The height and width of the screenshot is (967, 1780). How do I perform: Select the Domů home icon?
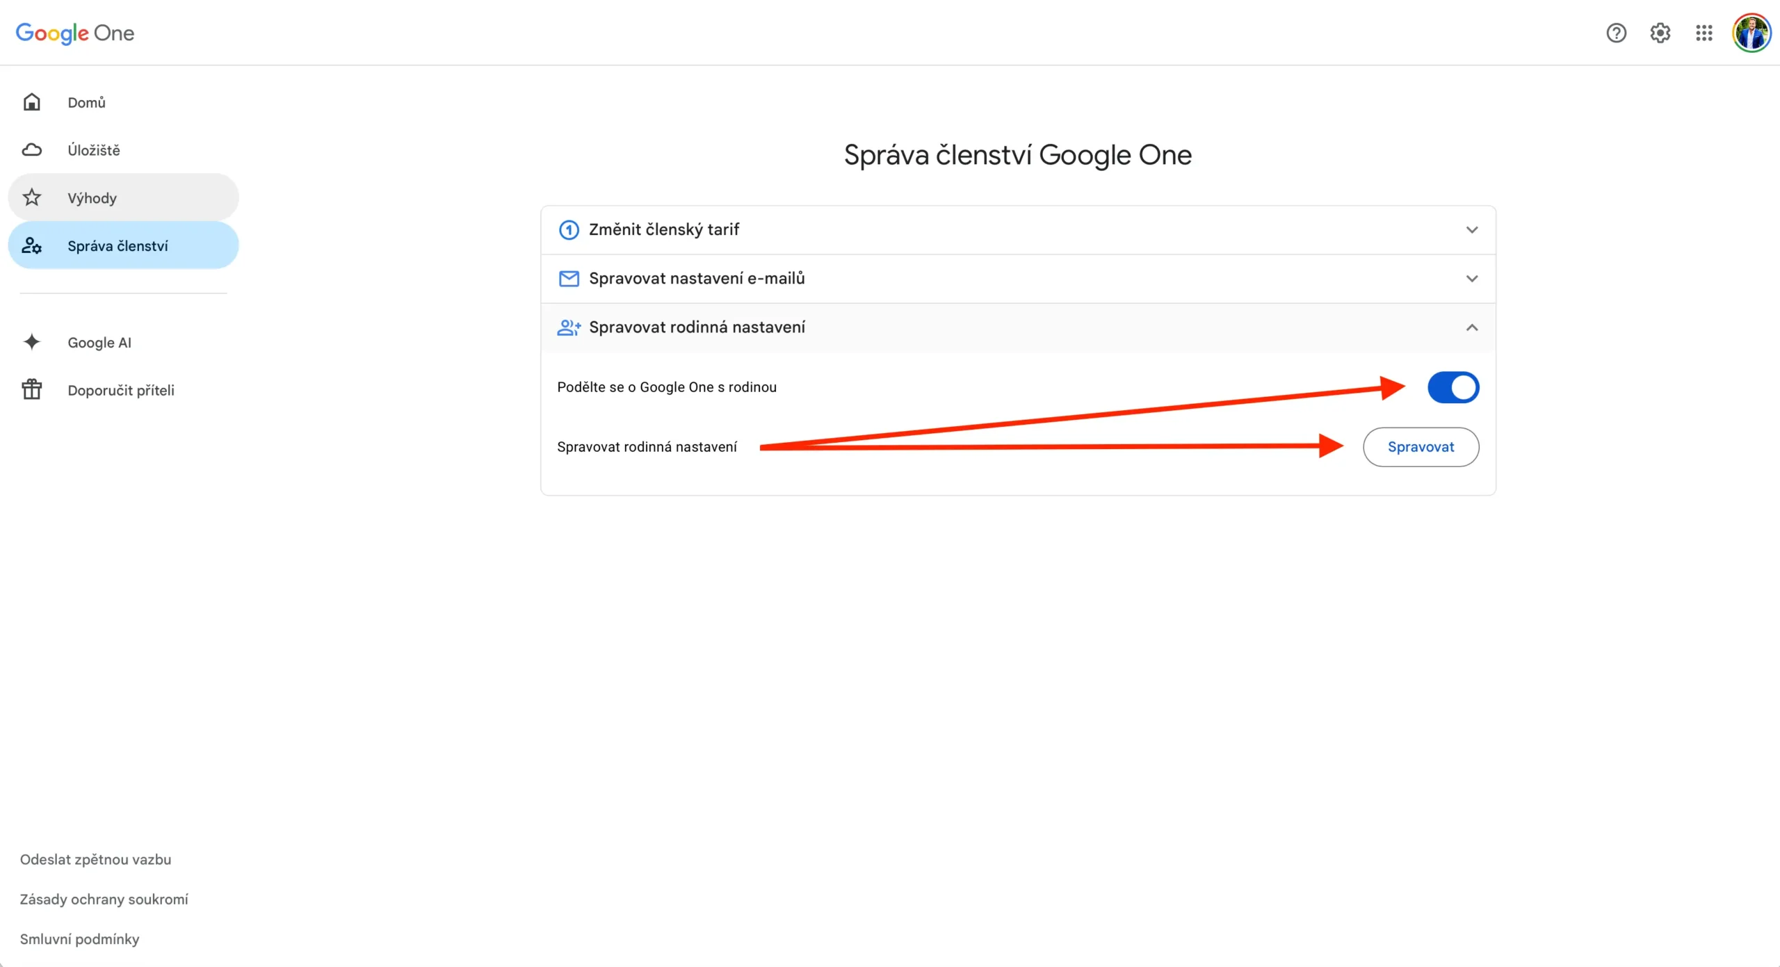[x=31, y=101]
